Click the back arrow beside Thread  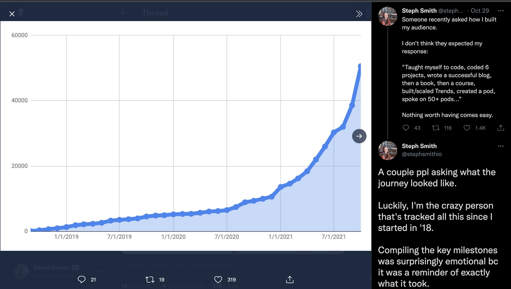[124, 13]
